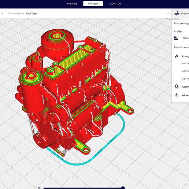189x189 pixels.
Task: Open the MONITOR stage tab
Action: [x=115, y=4]
